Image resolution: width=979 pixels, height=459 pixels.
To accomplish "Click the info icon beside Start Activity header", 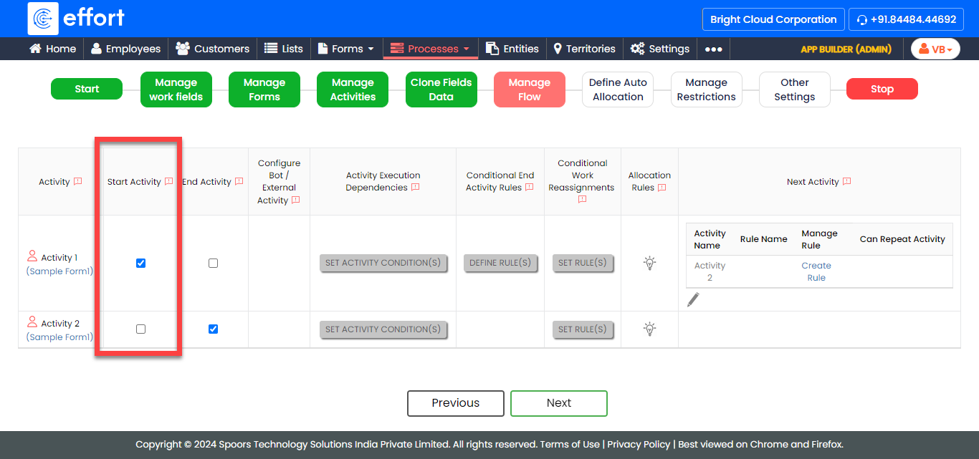I will (168, 182).
